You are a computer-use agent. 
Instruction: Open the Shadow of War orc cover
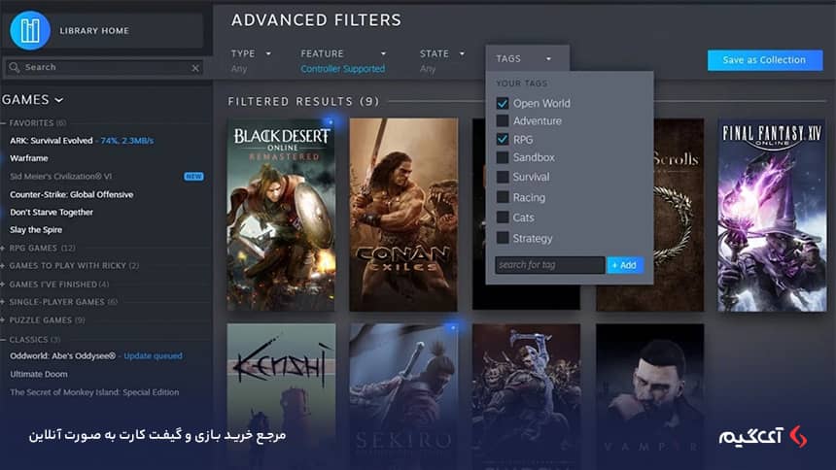tap(526, 396)
